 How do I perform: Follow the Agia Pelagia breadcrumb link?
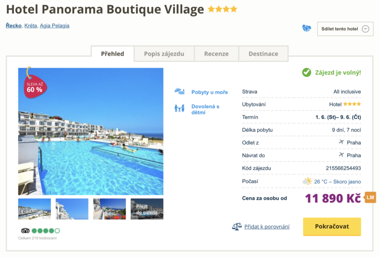pos(54,26)
